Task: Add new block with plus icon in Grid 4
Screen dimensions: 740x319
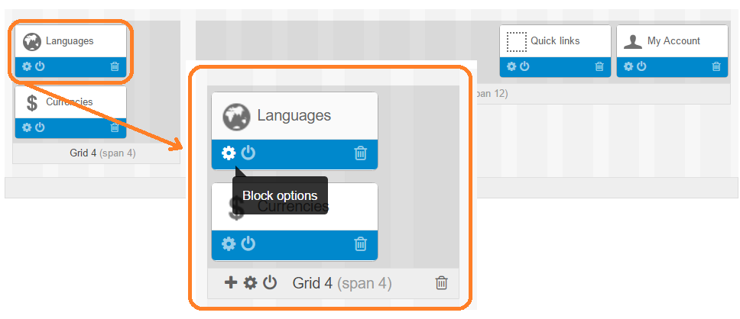Action: pos(230,282)
